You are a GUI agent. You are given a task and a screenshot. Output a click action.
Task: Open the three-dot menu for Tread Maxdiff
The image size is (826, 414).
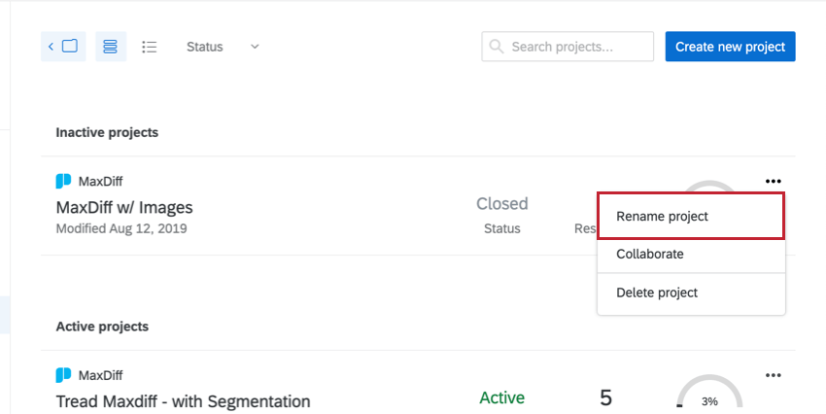click(773, 375)
